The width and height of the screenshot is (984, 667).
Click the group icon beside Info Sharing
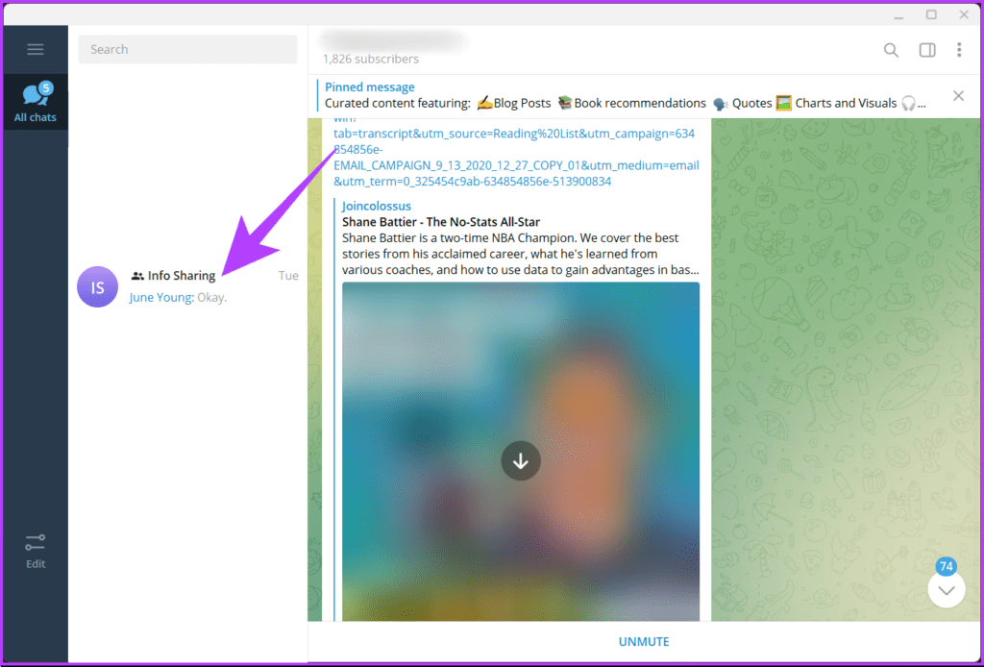click(x=137, y=276)
